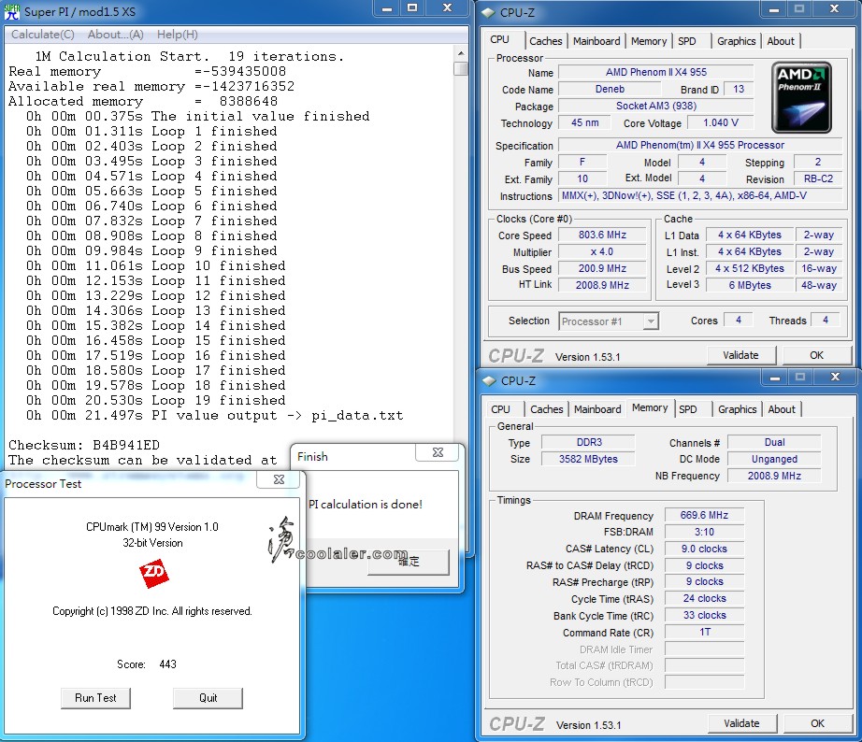Image resolution: width=862 pixels, height=742 pixels.
Task: Click Validate in the bottom CPU-Z window
Action: point(741,723)
